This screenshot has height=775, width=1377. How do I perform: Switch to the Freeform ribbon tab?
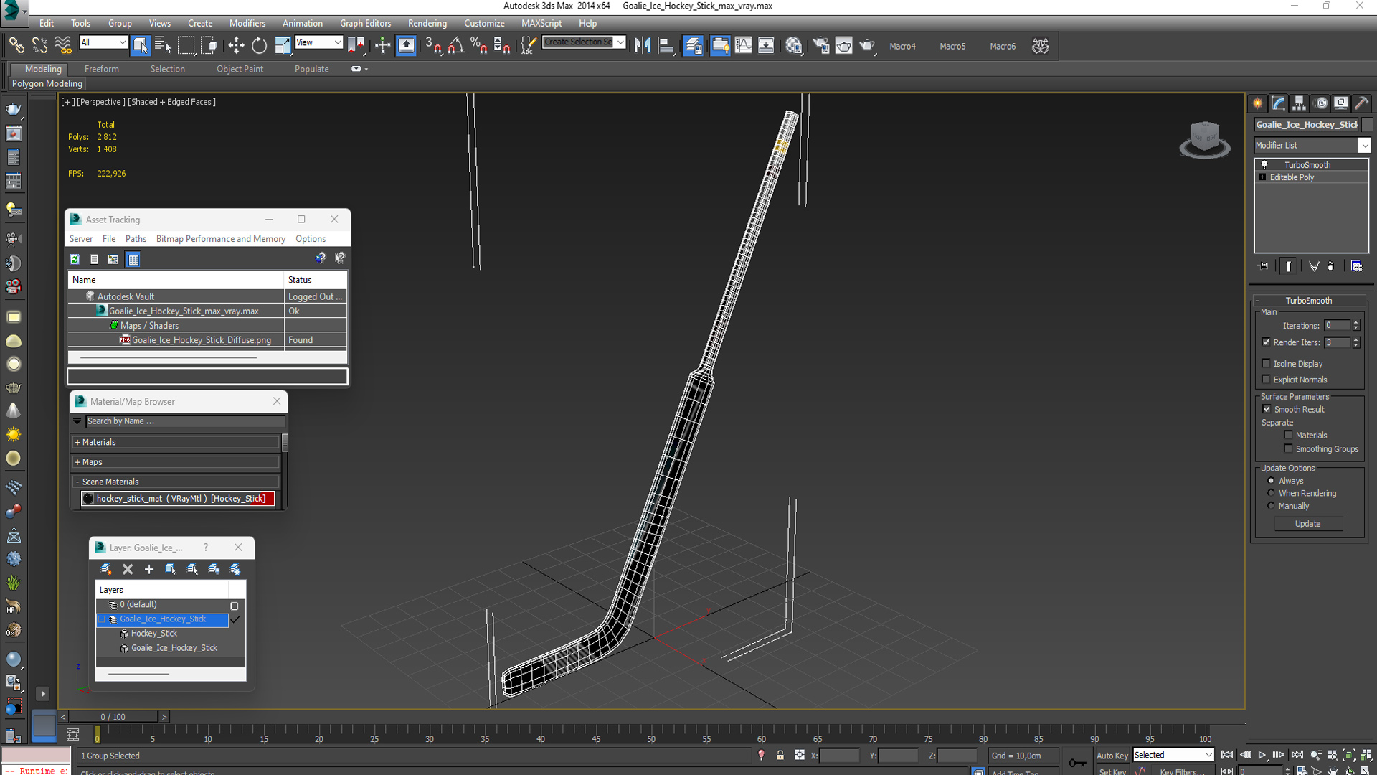tap(101, 69)
